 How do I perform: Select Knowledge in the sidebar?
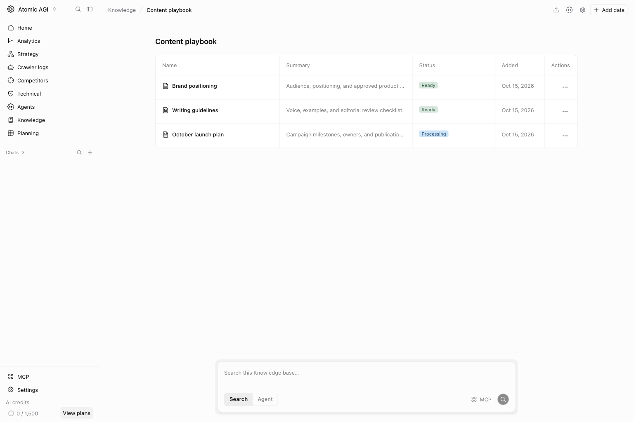[50, 120]
